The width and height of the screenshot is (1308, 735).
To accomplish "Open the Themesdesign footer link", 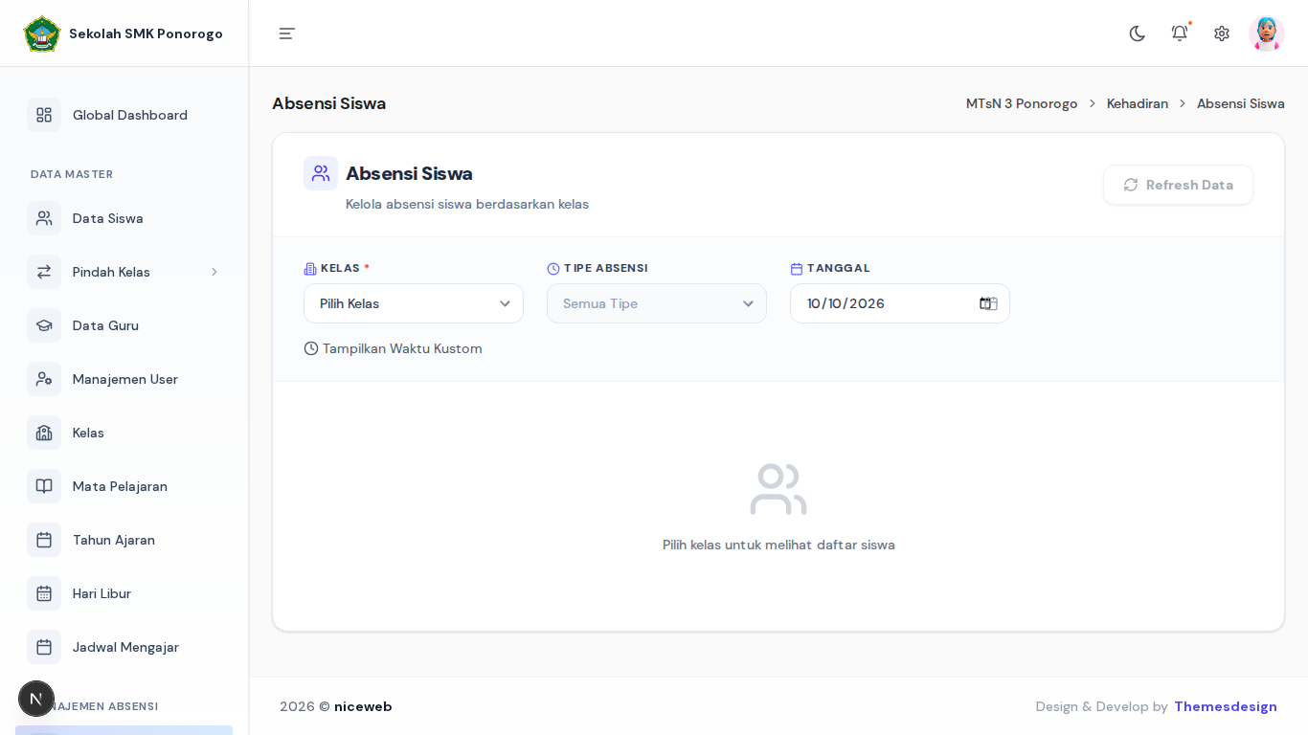I will tap(1226, 706).
